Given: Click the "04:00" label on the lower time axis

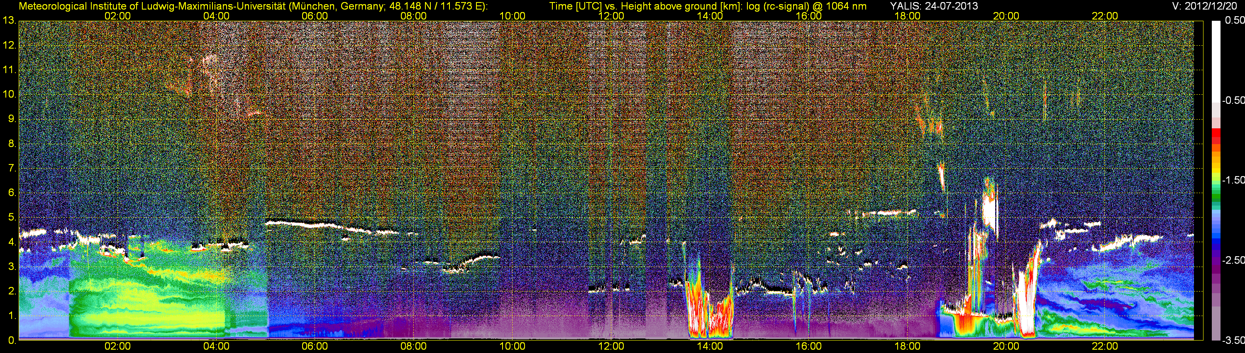Looking at the screenshot, I should (216, 347).
